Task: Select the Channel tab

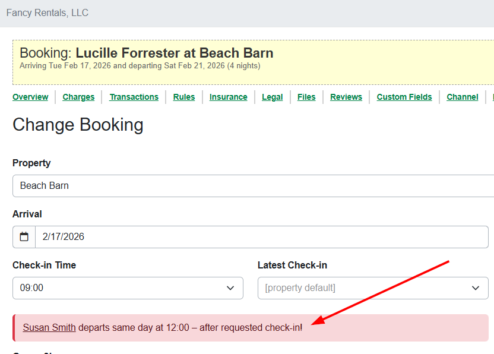Action: point(463,97)
